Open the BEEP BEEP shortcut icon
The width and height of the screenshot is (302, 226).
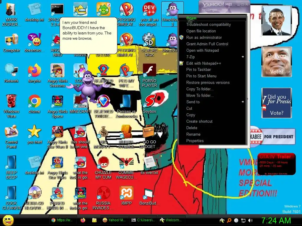click(11, 167)
